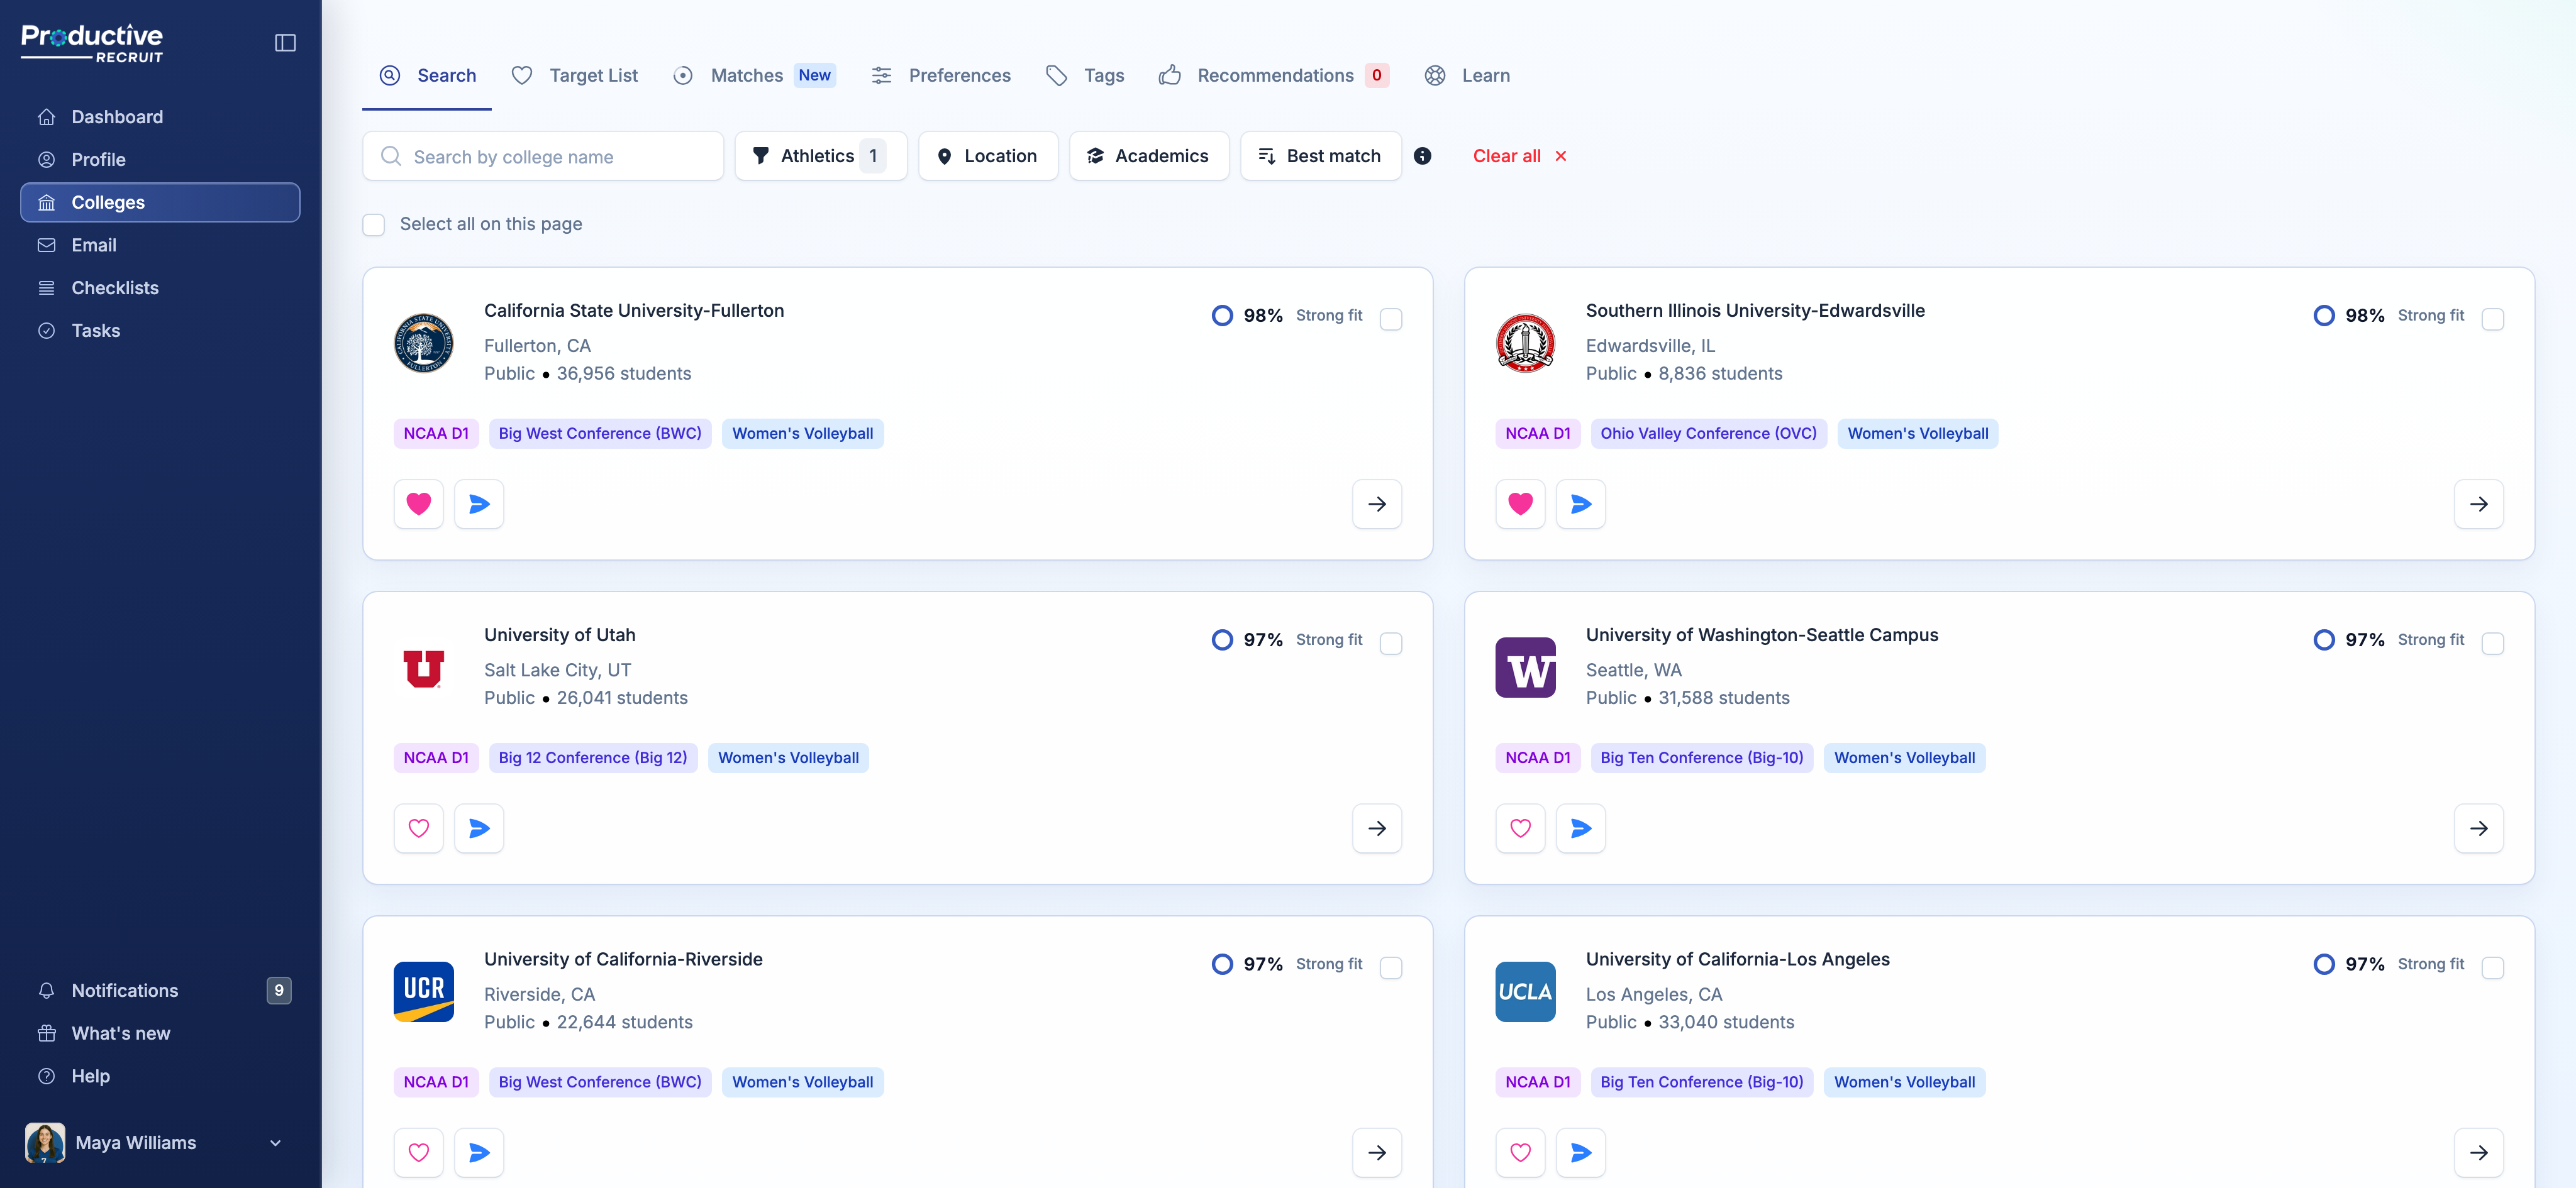Click the Notifications bell in sidebar
This screenshot has width=2576, height=1188.
[x=46, y=990]
